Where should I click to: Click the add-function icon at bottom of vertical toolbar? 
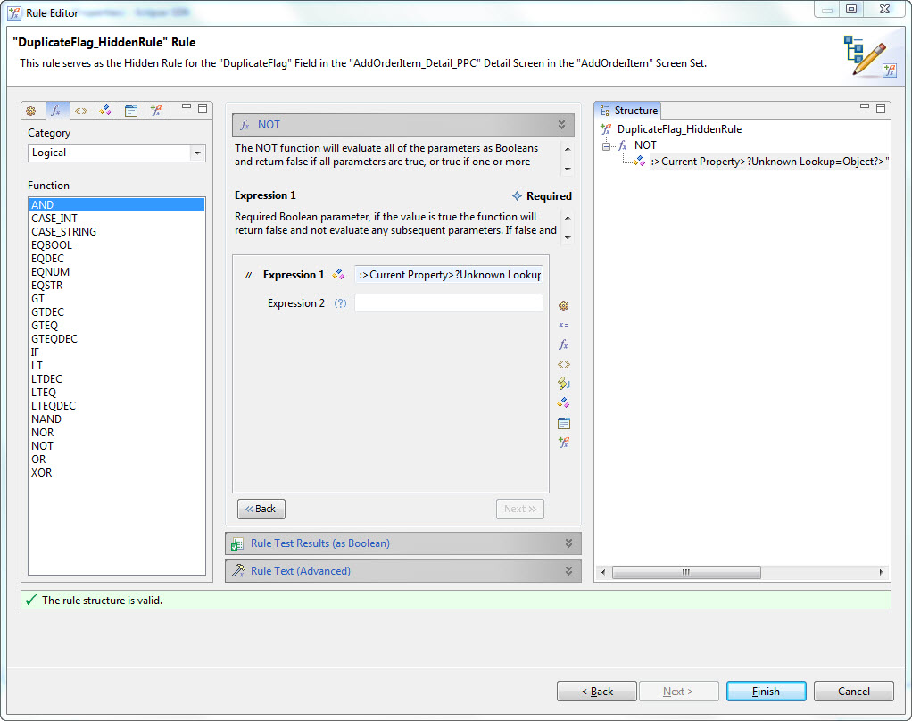point(563,443)
